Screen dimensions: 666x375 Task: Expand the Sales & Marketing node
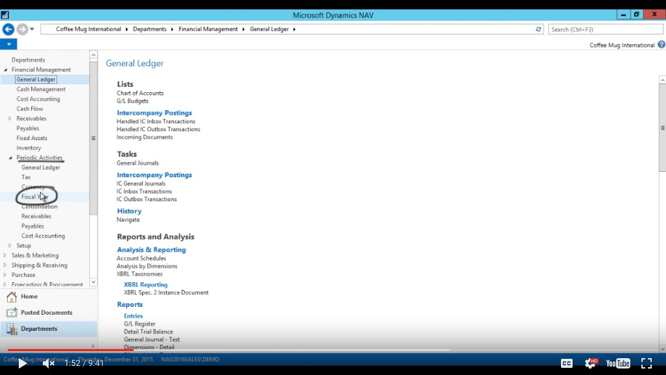5,256
